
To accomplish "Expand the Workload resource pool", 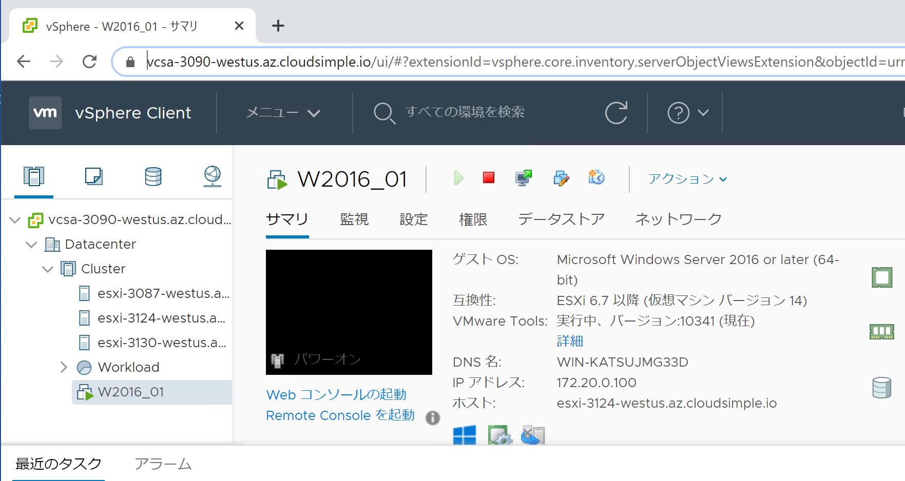I will 64,367.
